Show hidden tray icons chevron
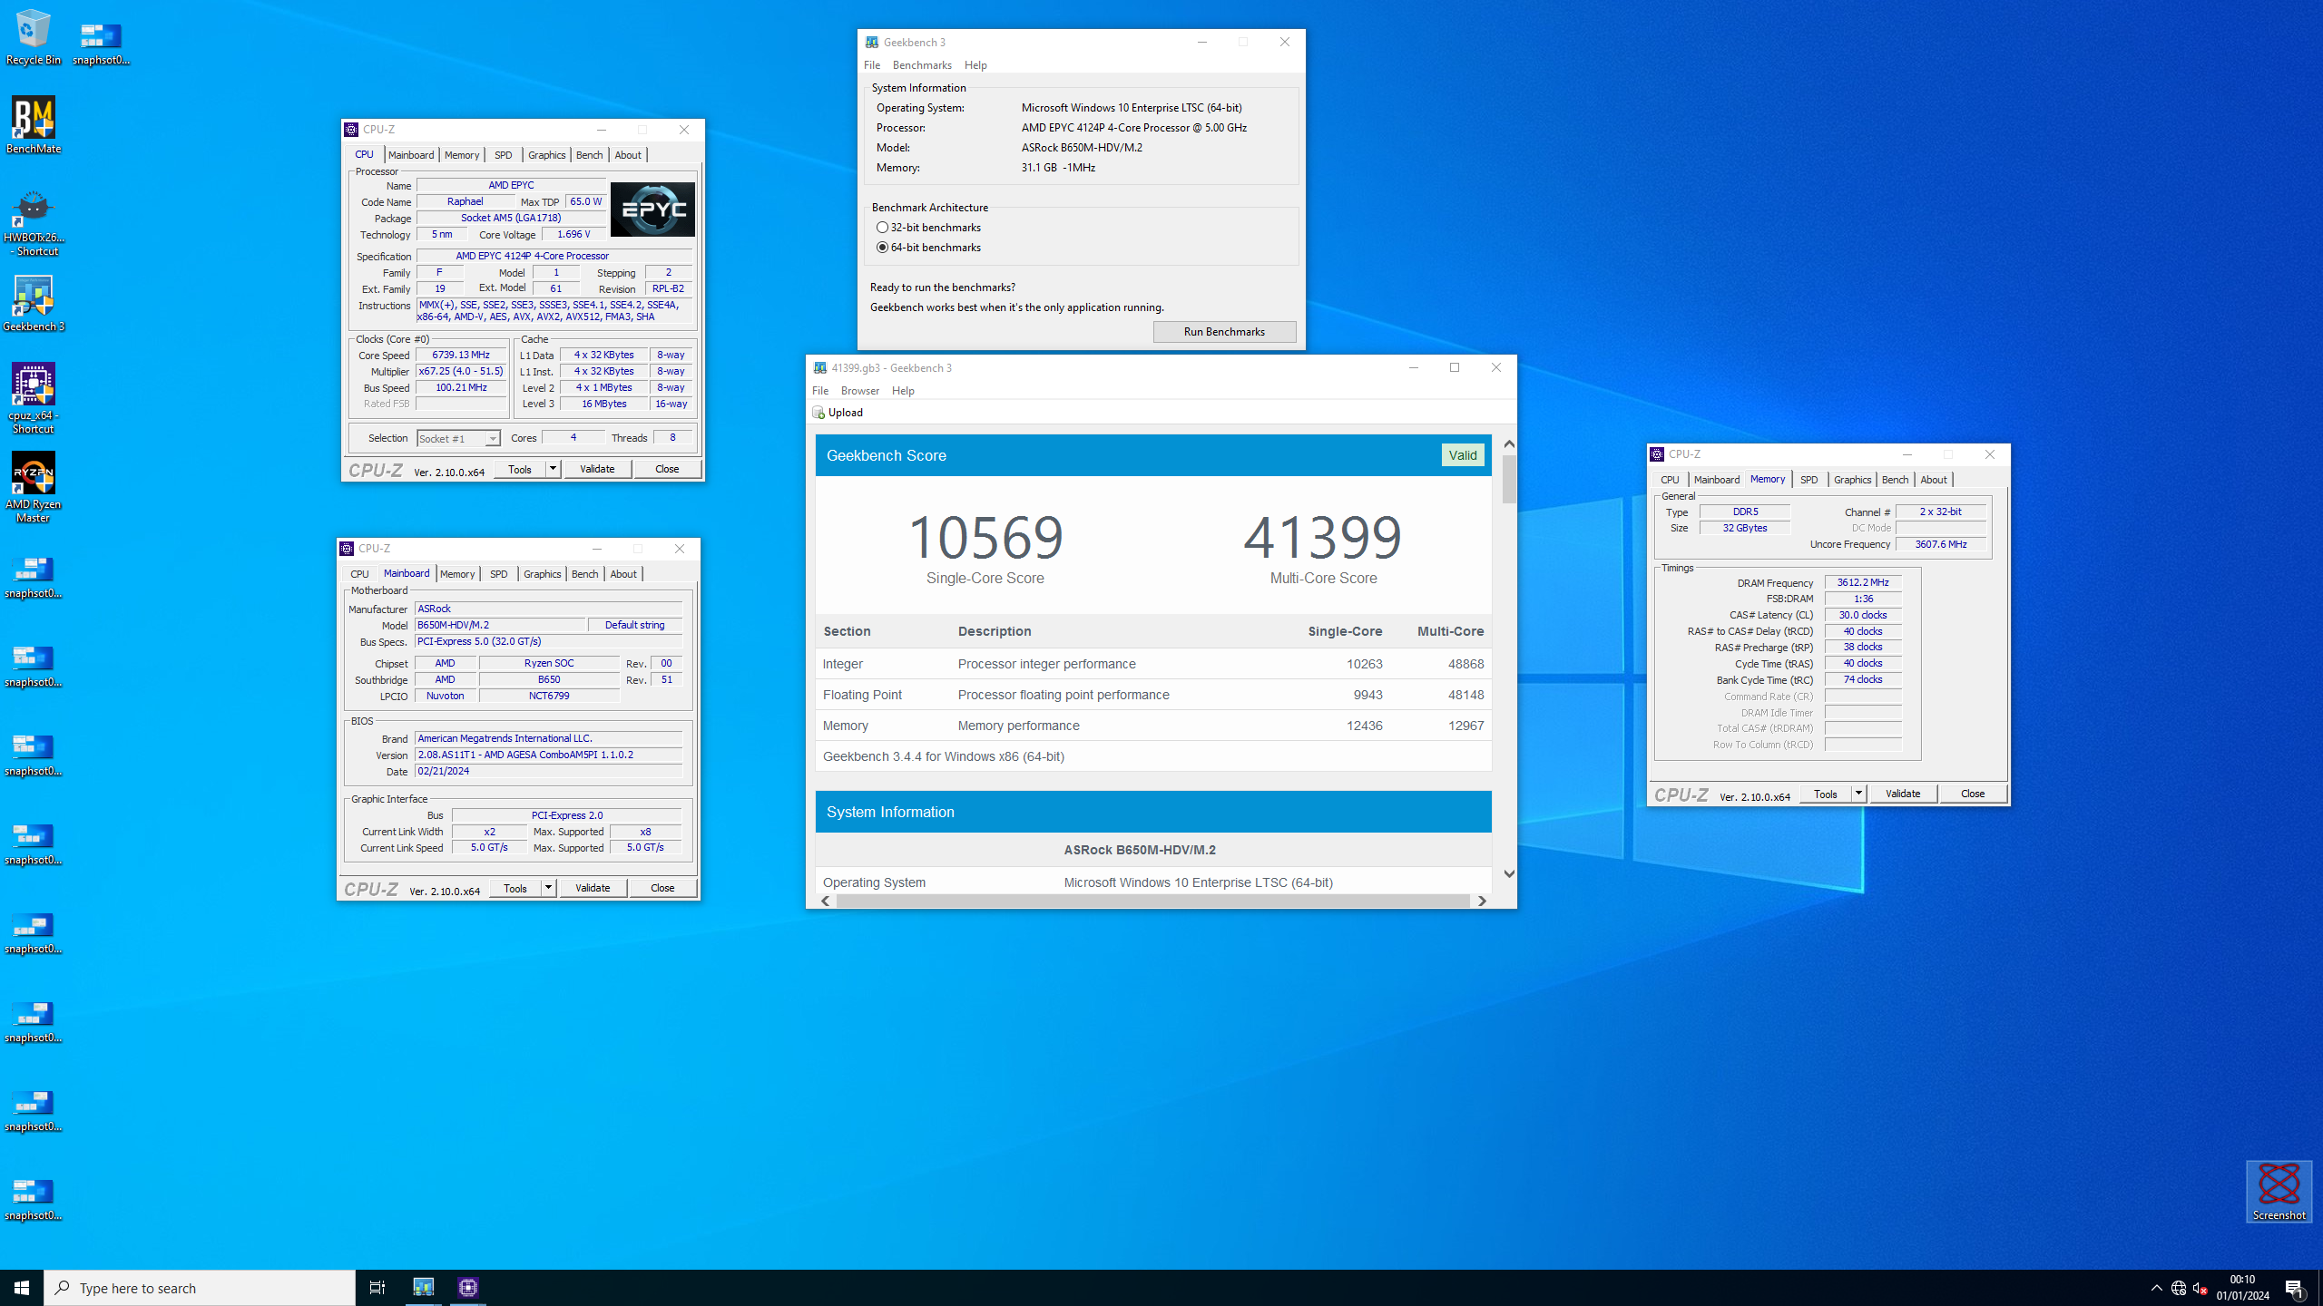Viewport: 2323px width, 1306px height. coord(2156,1288)
